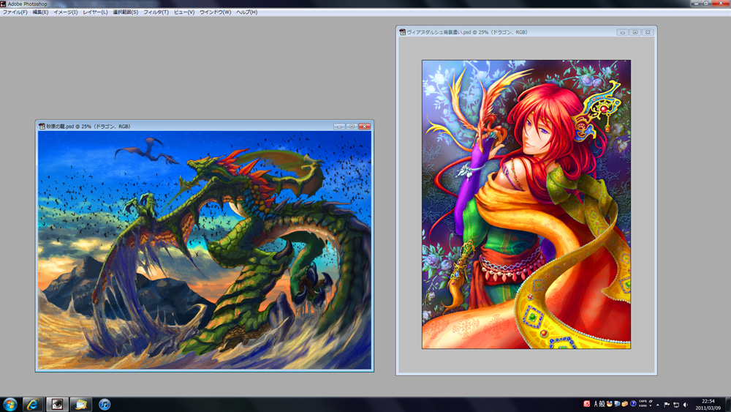Click on the dragon painting canvas
Viewport: 731px width, 412px height.
pyautogui.click(x=204, y=250)
